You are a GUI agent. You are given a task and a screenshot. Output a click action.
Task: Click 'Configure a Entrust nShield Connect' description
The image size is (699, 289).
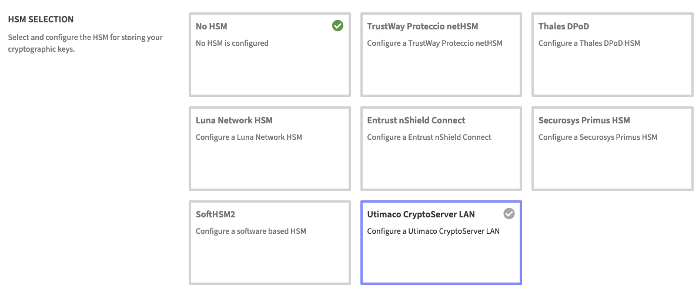click(429, 137)
